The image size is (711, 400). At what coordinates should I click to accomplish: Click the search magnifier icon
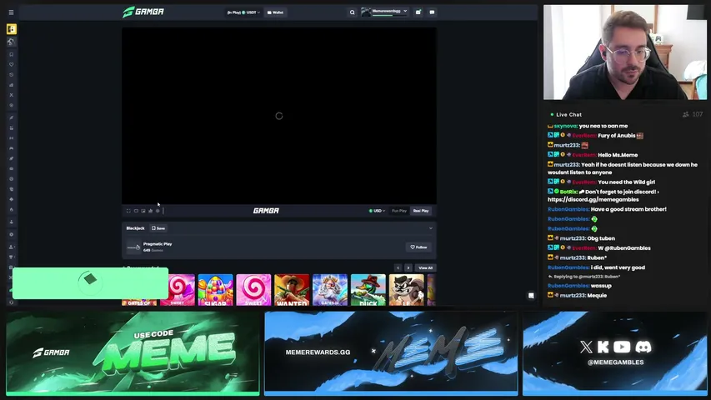[x=352, y=12]
